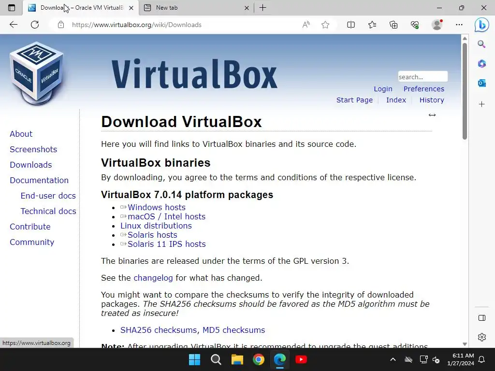Image resolution: width=495 pixels, height=371 pixels.
Task: Open Documentation in the side menu
Action: coord(39,180)
